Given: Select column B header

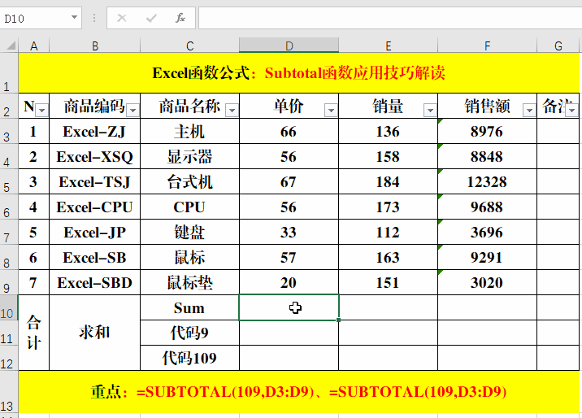Looking at the screenshot, I should (94, 46).
